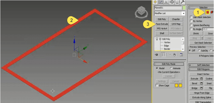Open the second yellow cage color swatch
This screenshot has height=103, width=214.
181,86
